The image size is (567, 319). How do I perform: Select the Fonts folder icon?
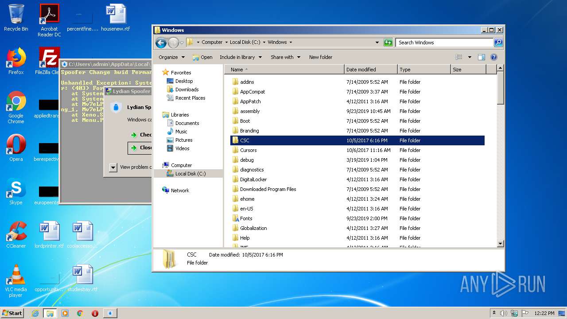[236, 218]
